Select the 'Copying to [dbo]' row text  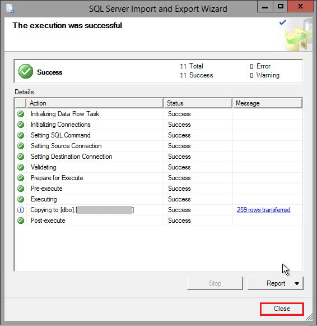pos(82,210)
